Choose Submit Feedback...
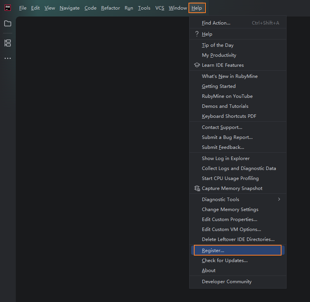310x302 pixels. (x=238, y=147)
